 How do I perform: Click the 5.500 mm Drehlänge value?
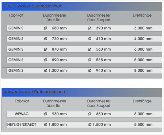tap(143, 125)
